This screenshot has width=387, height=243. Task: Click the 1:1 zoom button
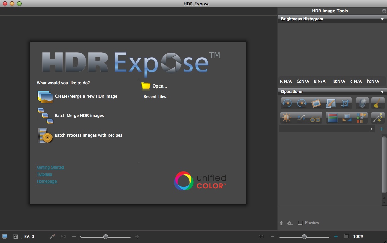261,237
